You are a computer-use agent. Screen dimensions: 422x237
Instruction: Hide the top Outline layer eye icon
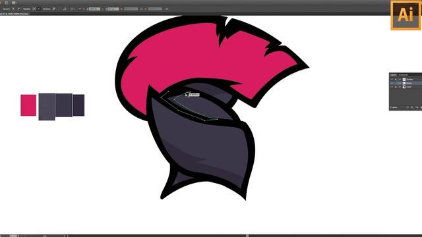coord(392,80)
